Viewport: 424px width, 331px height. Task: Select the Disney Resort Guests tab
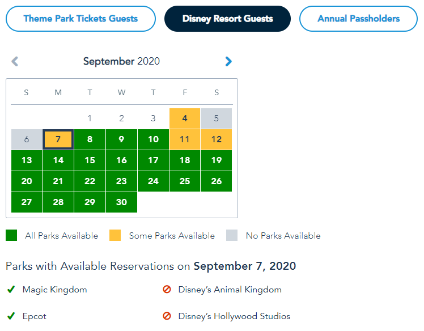coord(227,19)
